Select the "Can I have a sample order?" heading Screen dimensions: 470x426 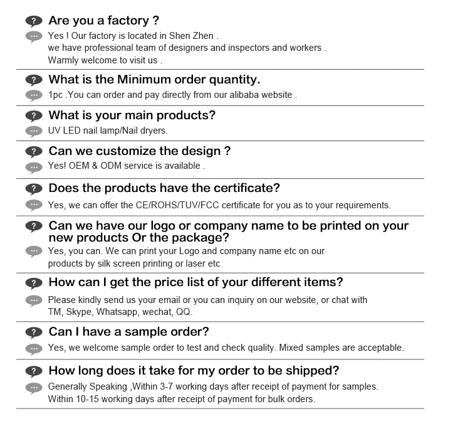click(x=128, y=331)
